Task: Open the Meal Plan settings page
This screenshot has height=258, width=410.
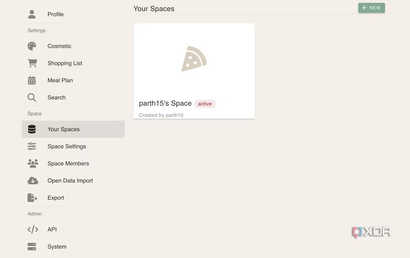Action: pyautogui.click(x=60, y=80)
